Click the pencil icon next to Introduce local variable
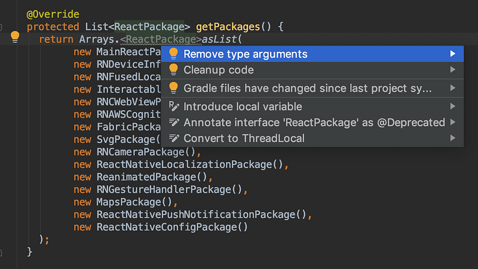 click(x=174, y=106)
